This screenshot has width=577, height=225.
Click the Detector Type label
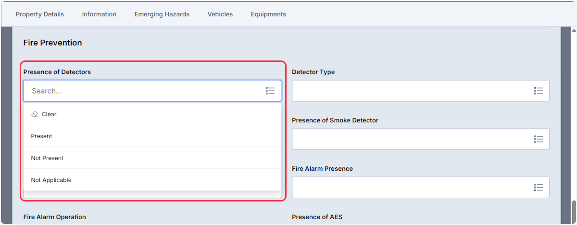314,72
